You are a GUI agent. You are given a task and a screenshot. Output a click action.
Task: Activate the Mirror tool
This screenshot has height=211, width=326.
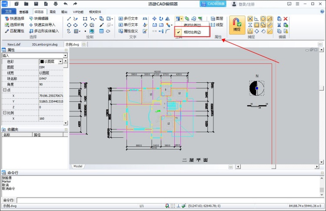click(168, 19)
